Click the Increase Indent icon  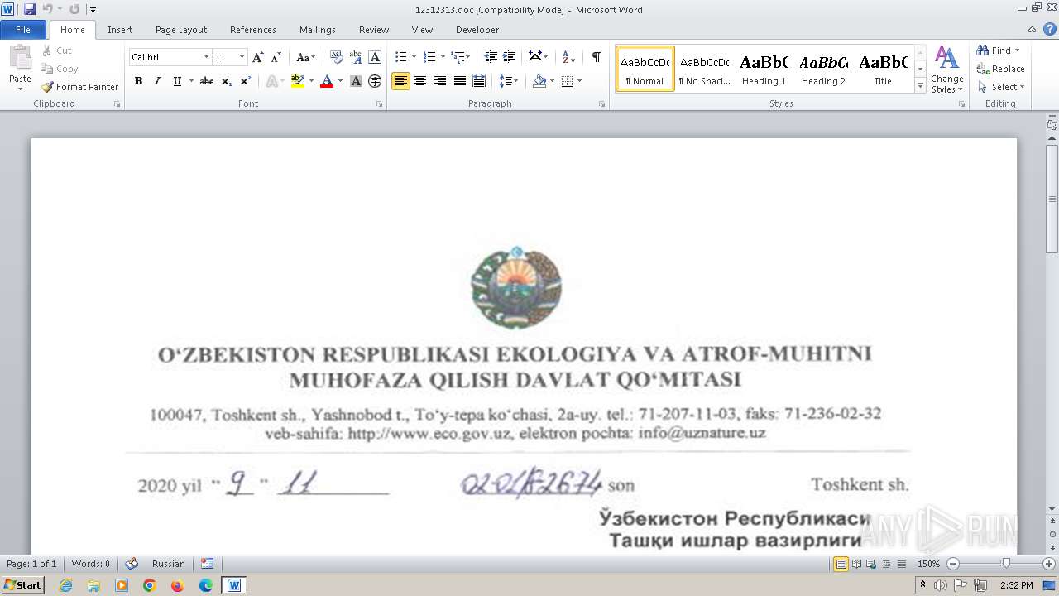[x=510, y=57]
